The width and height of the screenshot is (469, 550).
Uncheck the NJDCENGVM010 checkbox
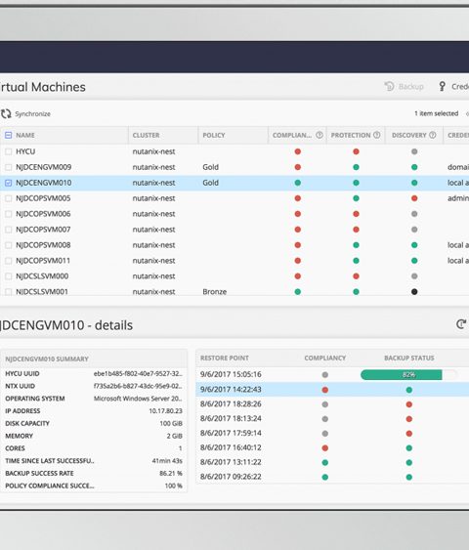[9, 183]
